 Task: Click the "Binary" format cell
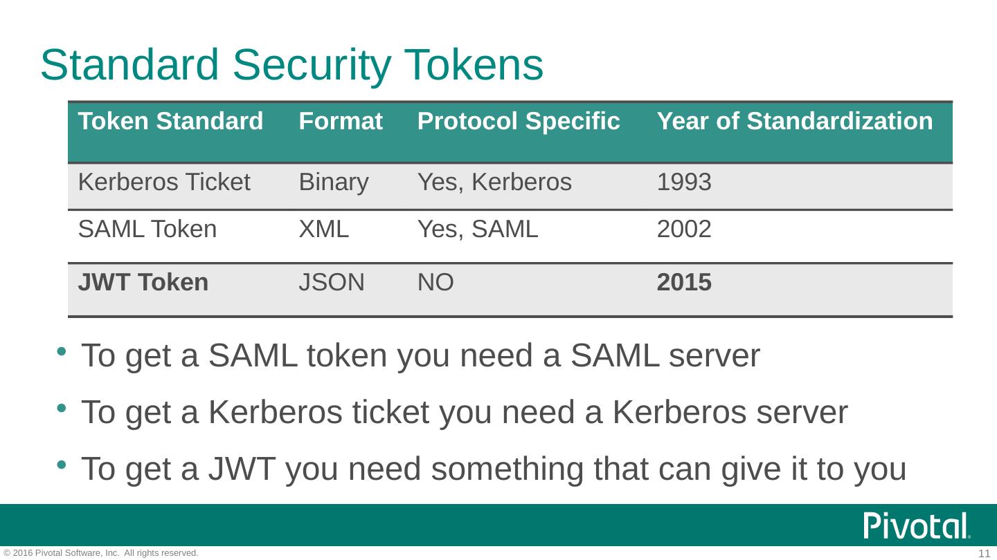point(333,183)
